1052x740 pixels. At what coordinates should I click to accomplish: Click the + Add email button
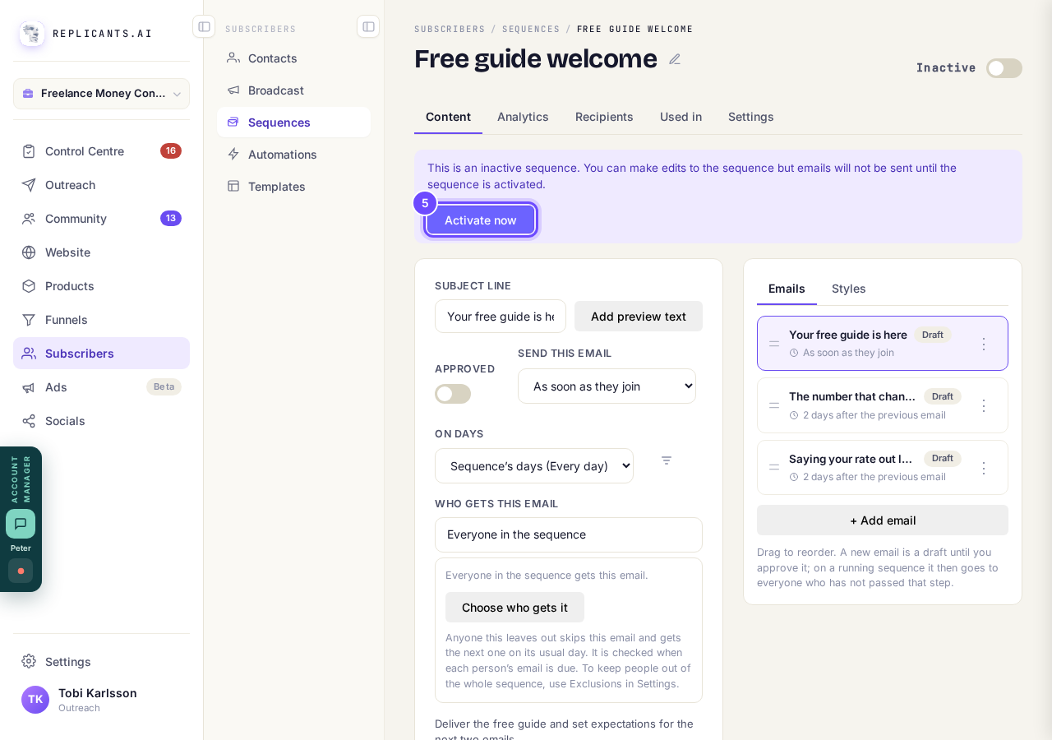tap(883, 520)
